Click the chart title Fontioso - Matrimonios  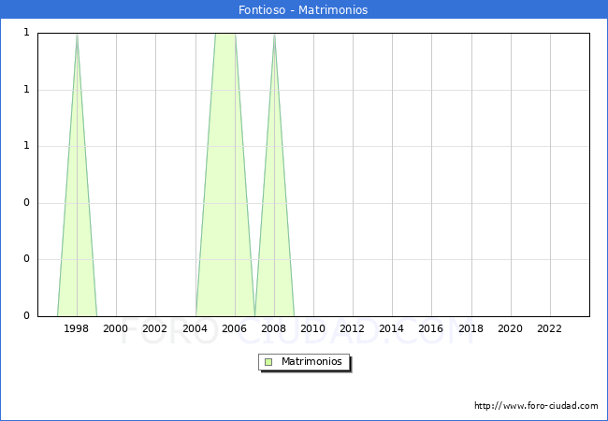coord(304,9)
